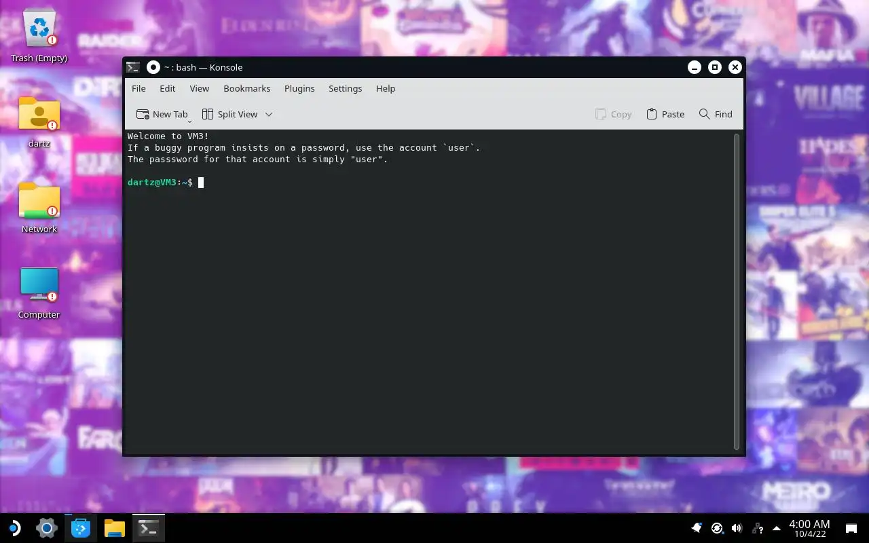The image size is (869, 543).
Task: Expand hidden system tray icons arrow
Action: click(x=777, y=528)
